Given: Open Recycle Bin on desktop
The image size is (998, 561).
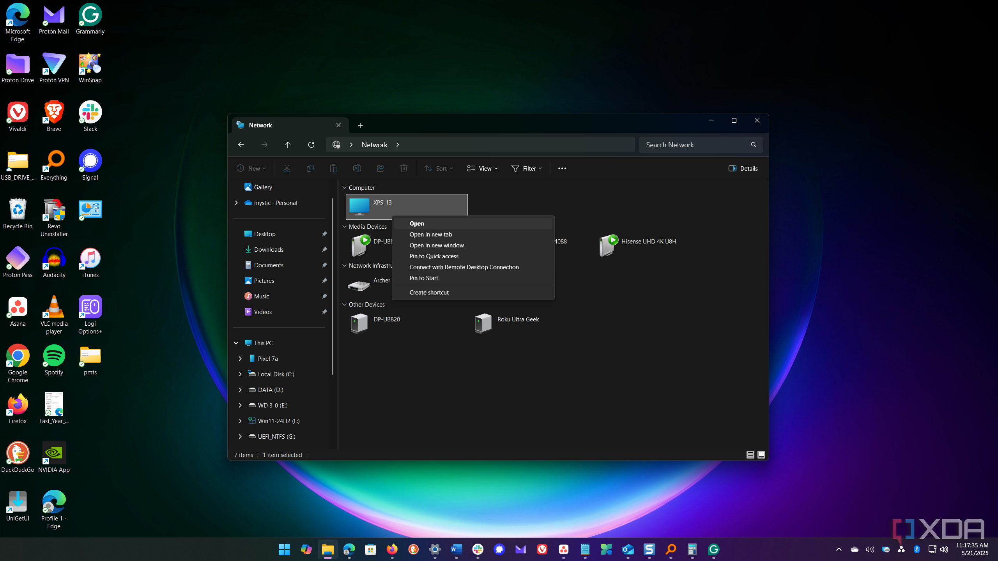Looking at the screenshot, I should 18,214.
